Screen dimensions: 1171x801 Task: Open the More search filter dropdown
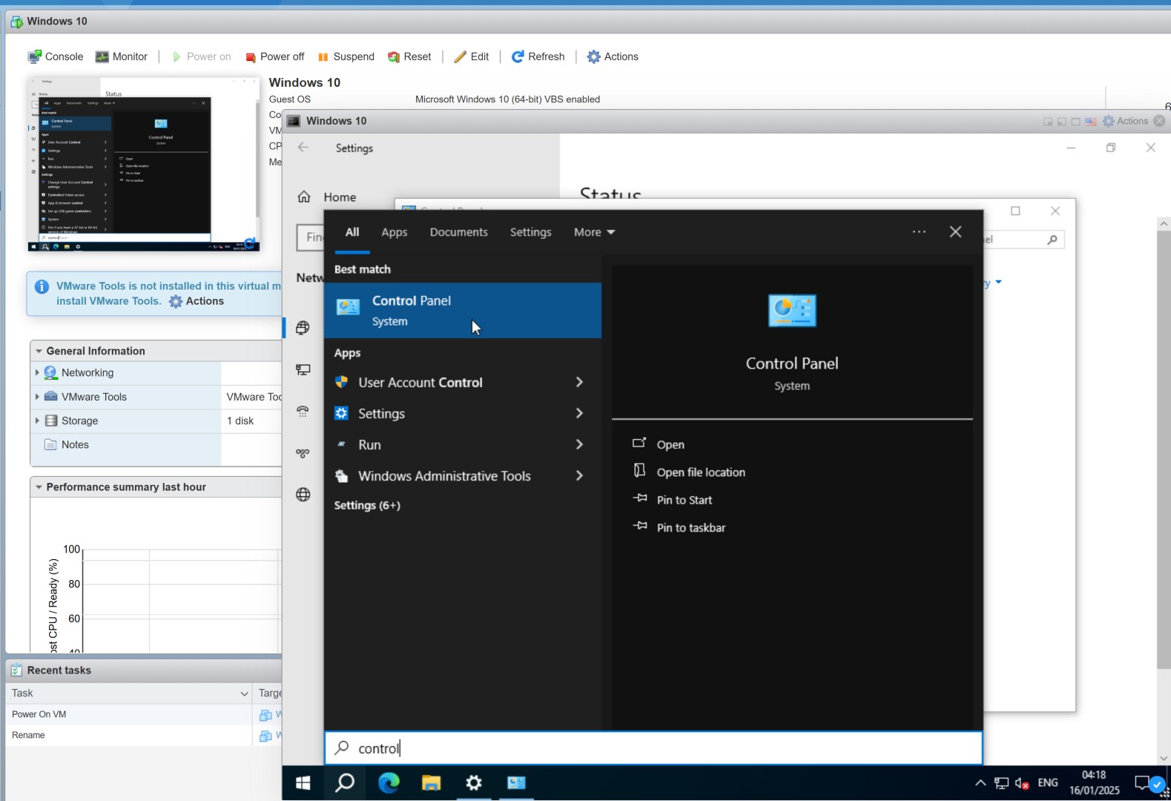pyautogui.click(x=594, y=232)
